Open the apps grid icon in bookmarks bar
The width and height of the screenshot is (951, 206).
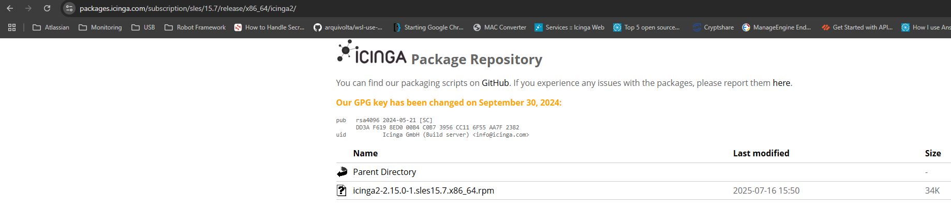pos(12,27)
